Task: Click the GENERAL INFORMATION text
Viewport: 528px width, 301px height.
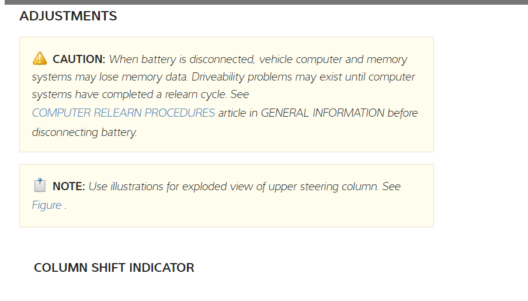Action: click(x=322, y=113)
